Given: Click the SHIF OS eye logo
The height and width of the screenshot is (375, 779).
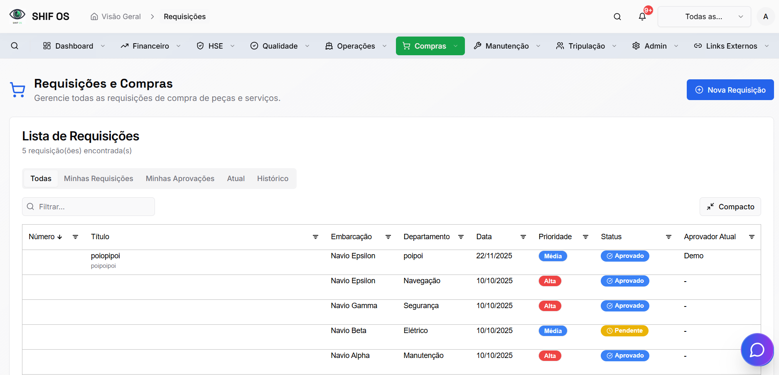Looking at the screenshot, I should [17, 16].
